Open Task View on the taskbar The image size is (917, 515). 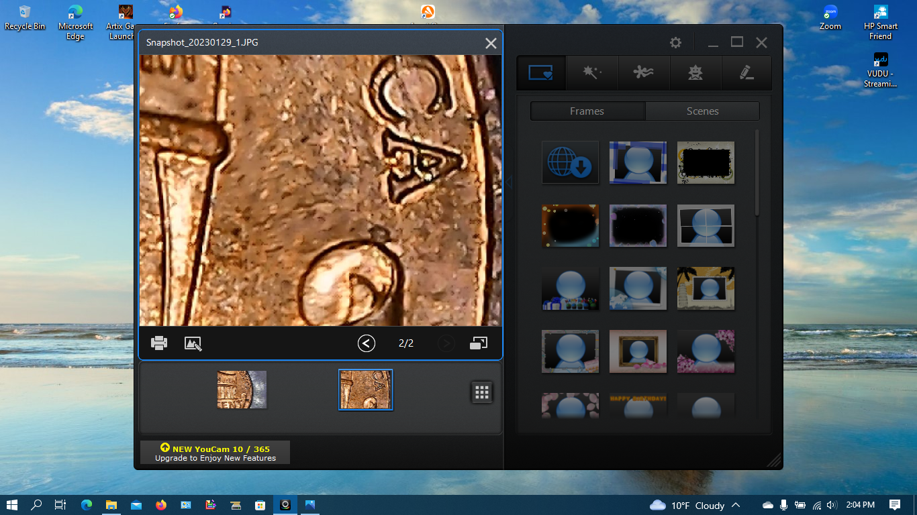pyautogui.click(x=60, y=505)
